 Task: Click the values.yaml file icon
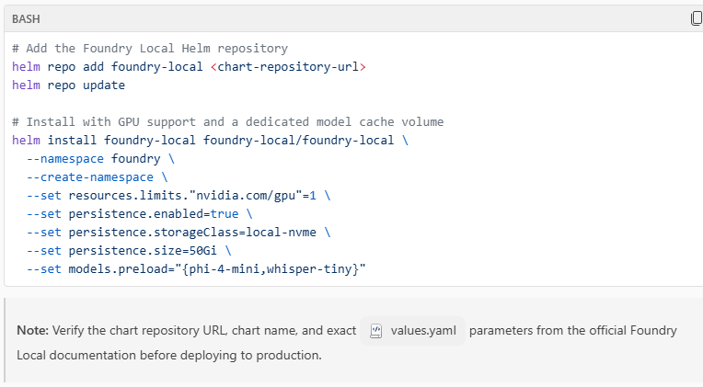(375, 331)
